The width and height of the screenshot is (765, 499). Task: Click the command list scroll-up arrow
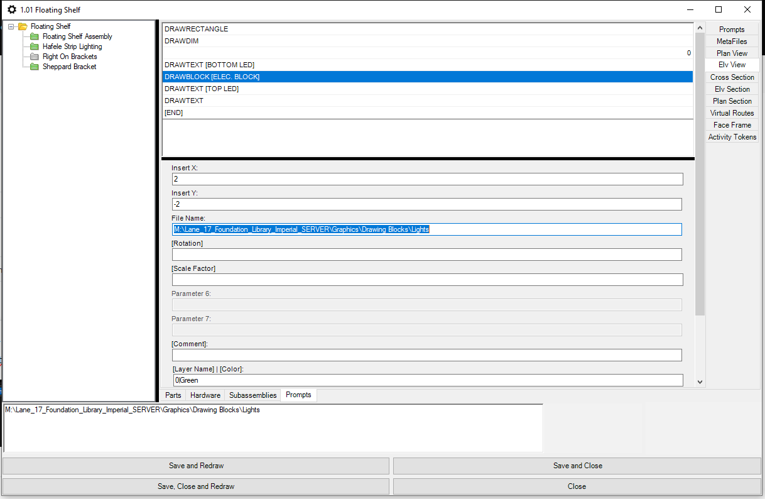(x=700, y=28)
